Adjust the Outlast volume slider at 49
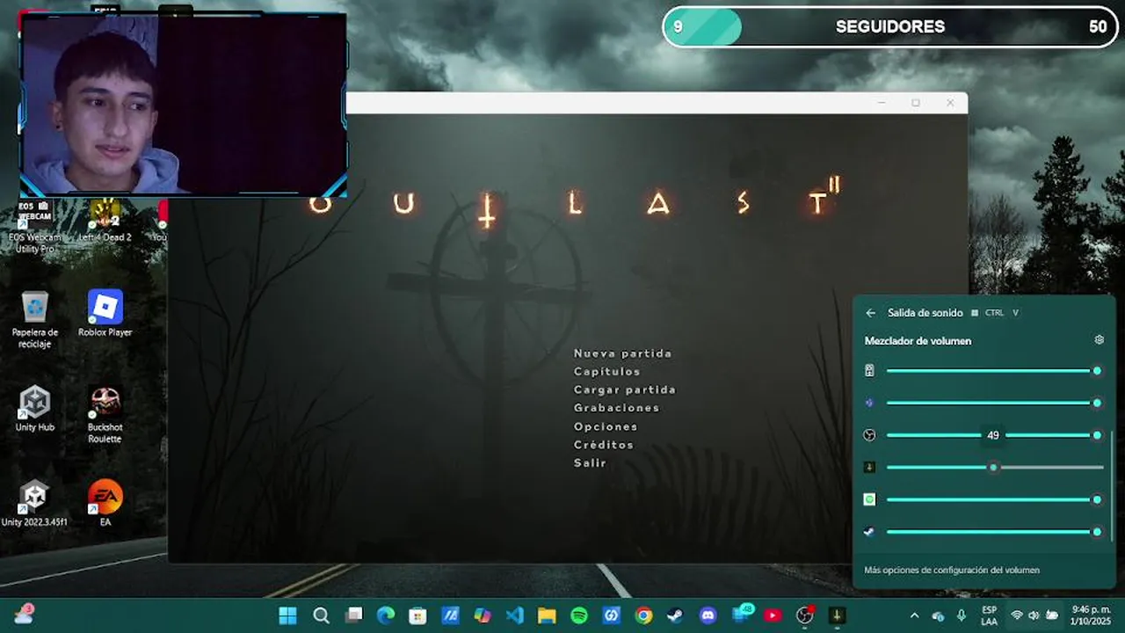1125x633 pixels. coord(993,467)
